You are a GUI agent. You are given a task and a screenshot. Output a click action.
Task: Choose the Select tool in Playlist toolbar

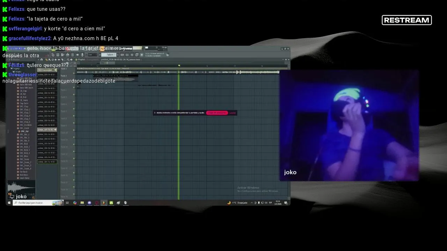(x=65, y=60)
